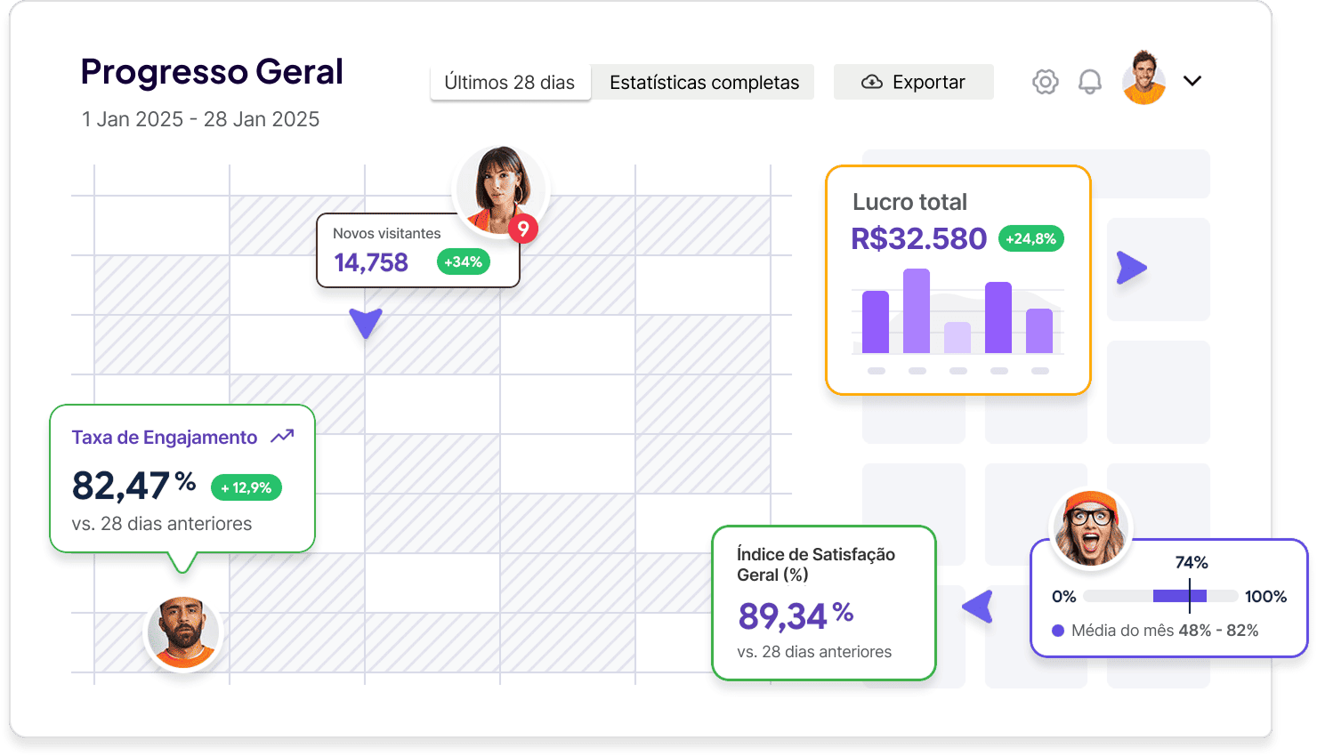This screenshot has height=756, width=1317.
Task: Toggle the +34% badge on Novos visitantes
Action: click(x=463, y=261)
